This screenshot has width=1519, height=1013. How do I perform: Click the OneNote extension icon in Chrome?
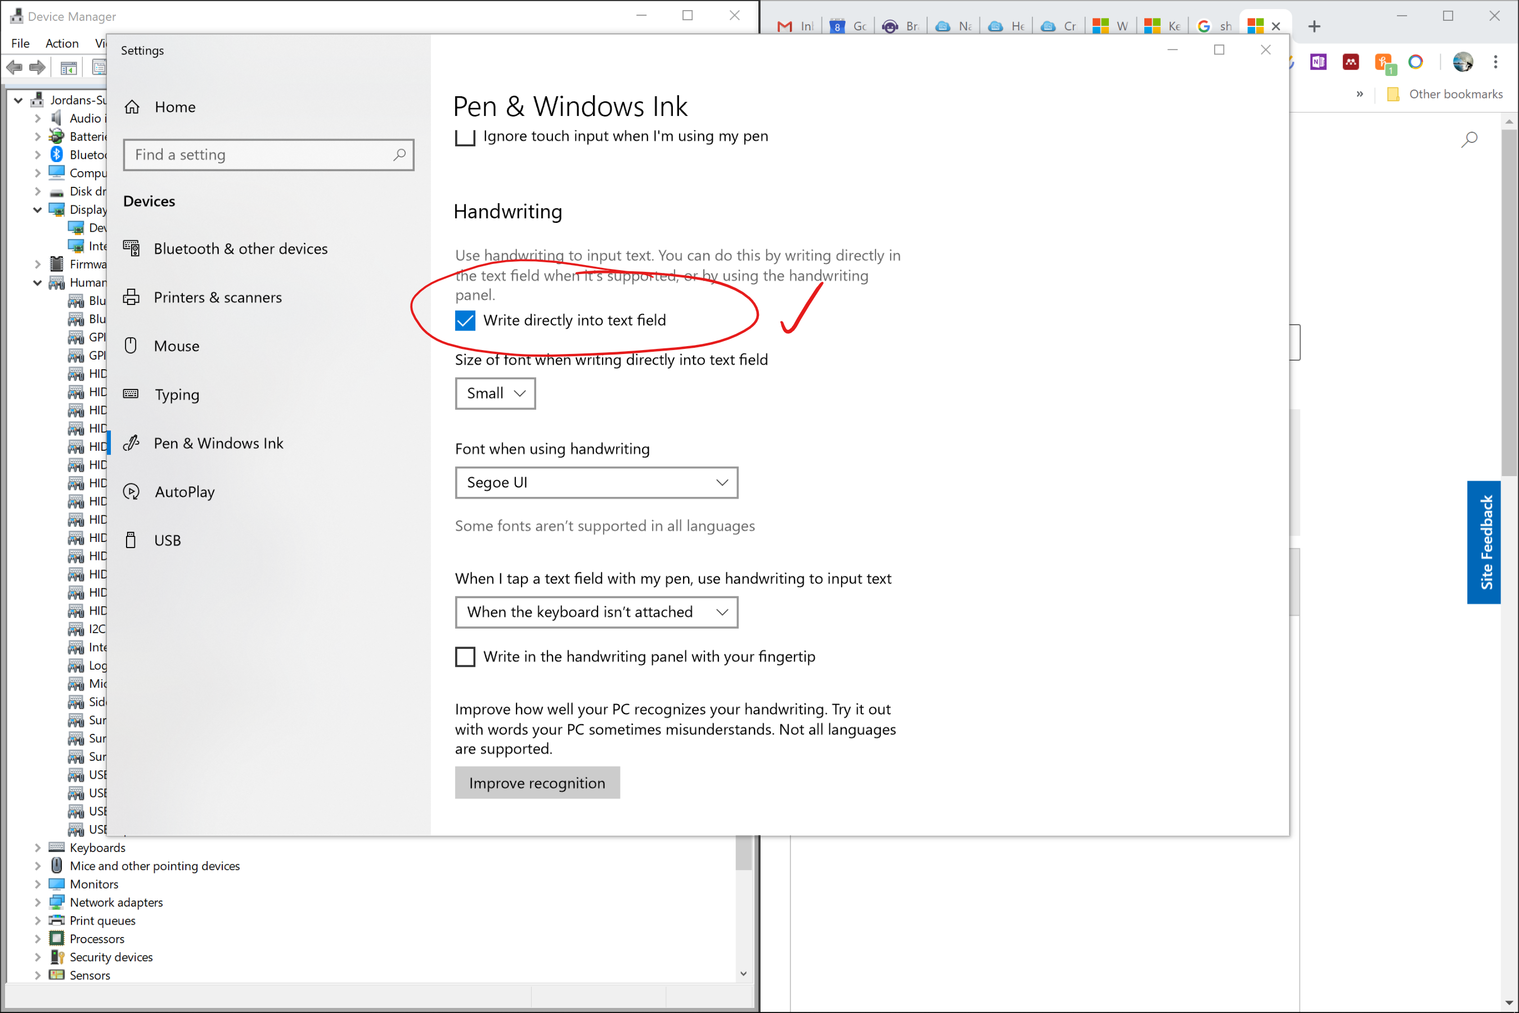coord(1318,62)
